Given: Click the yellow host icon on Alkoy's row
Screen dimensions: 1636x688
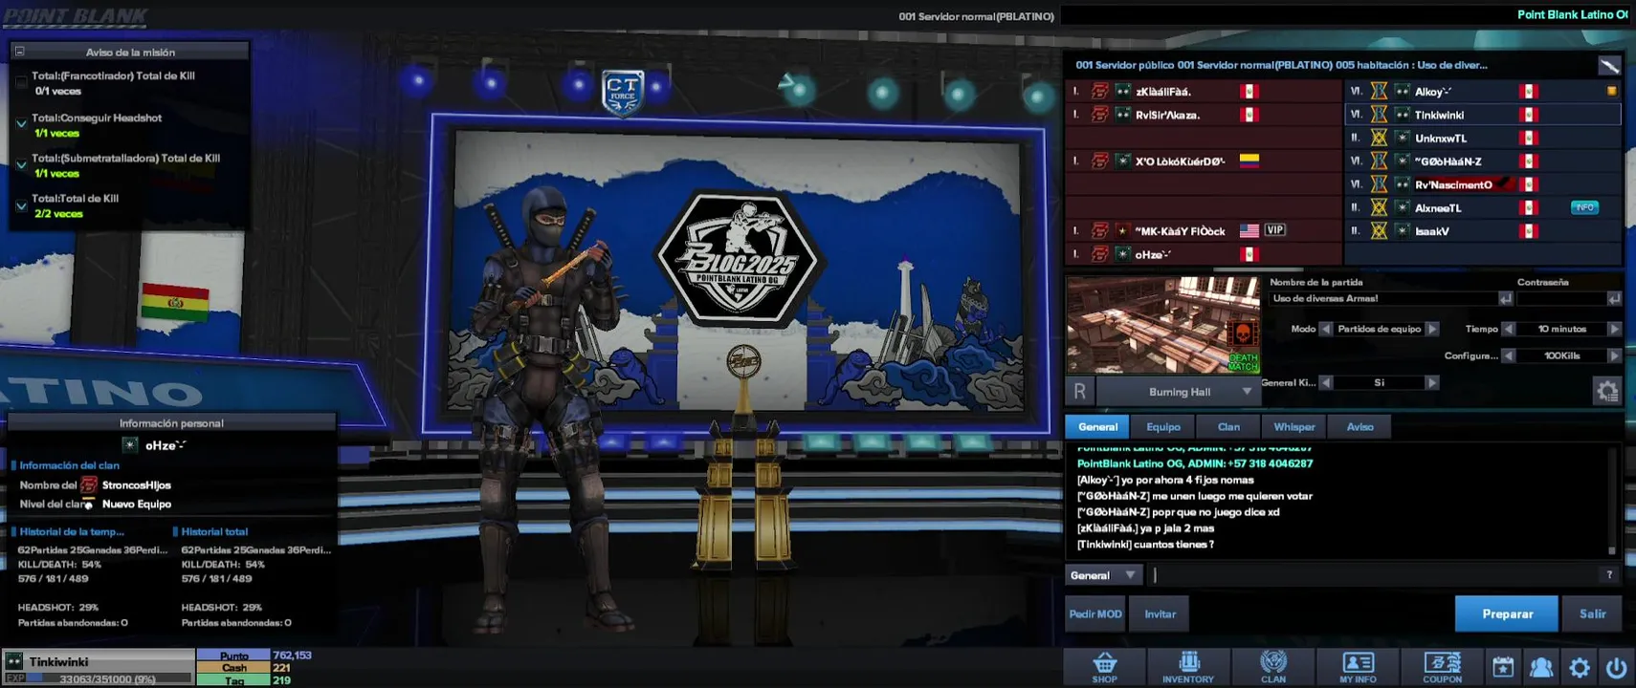Looking at the screenshot, I should click(x=1612, y=92).
